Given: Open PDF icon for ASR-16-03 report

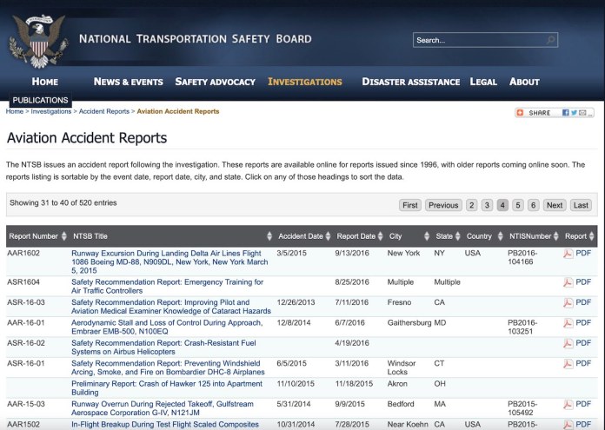Looking at the screenshot, I should (568, 302).
